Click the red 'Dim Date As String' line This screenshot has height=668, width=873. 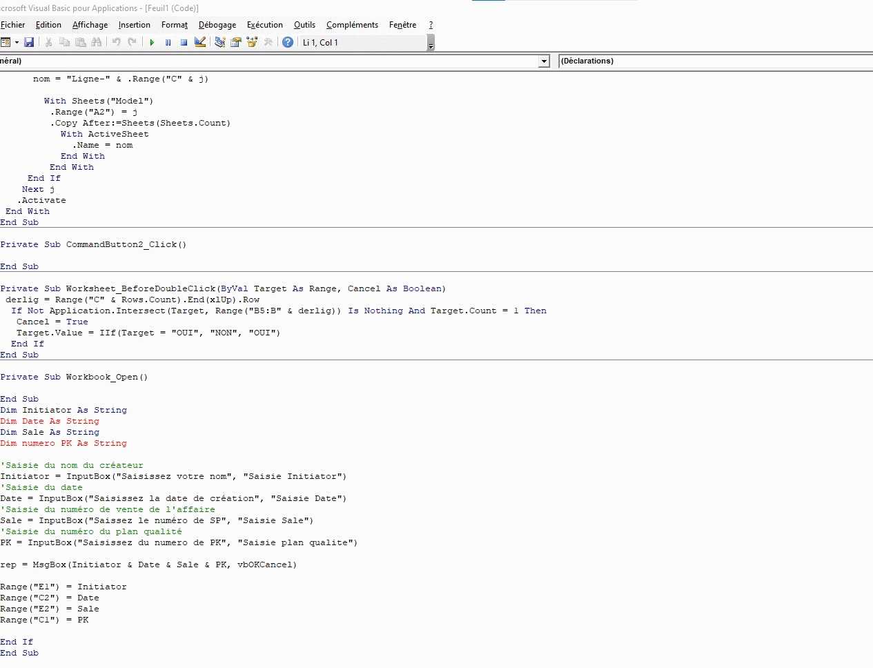click(50, 421)
